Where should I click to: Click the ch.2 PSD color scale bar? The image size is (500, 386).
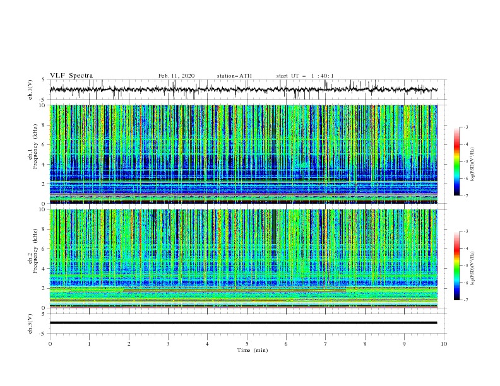456,266
